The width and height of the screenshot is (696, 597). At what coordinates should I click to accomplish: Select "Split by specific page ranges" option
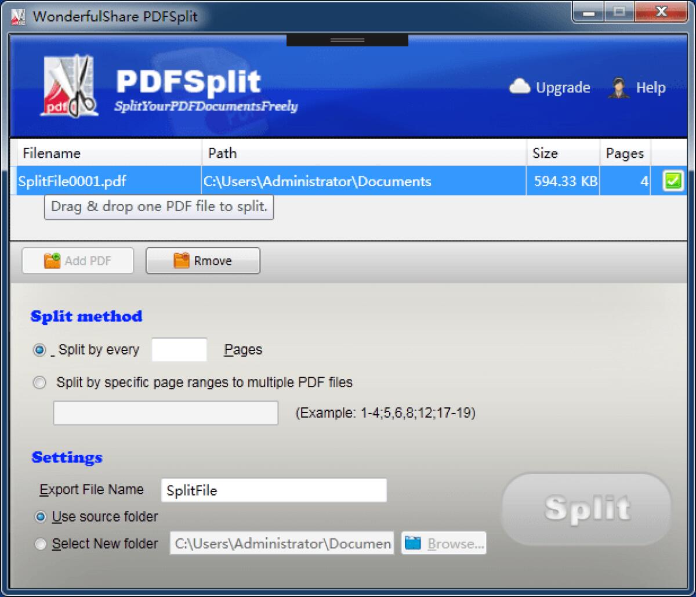[x=39, y=382]
